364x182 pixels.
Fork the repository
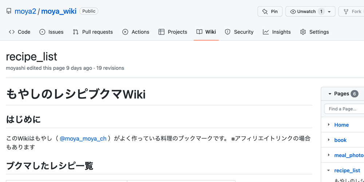(x=352, y=12)
